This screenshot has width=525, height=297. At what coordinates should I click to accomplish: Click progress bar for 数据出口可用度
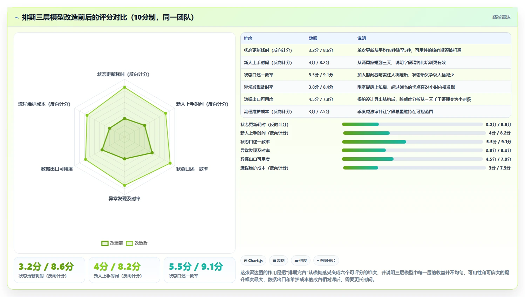click(x=412, y=159)
